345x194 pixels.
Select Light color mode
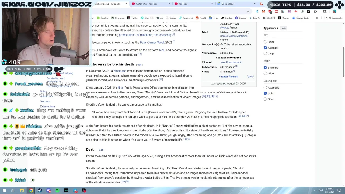[x=265, y=93]
